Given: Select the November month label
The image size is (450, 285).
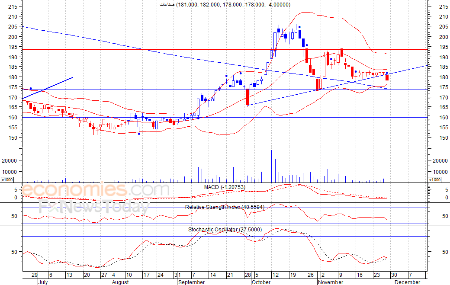Looking at the screenshot, I should [331, 282].
